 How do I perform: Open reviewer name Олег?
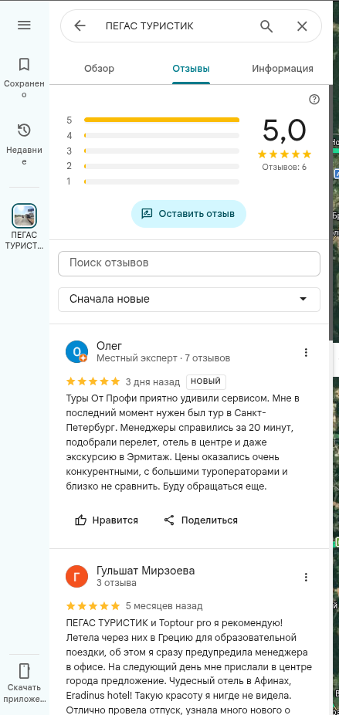(x=110, y=346)
